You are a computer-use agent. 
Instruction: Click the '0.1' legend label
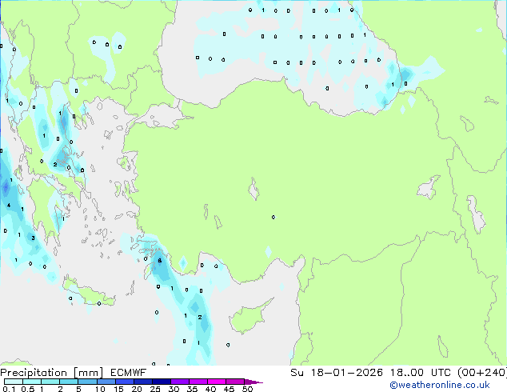point(9,389)
